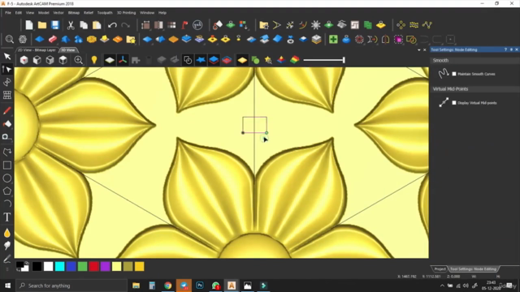Image resolution: width=520 pixels, height=292 pixels.
Task: Open the view tabs dropdown arrow
Action: [x=419, y=50]
